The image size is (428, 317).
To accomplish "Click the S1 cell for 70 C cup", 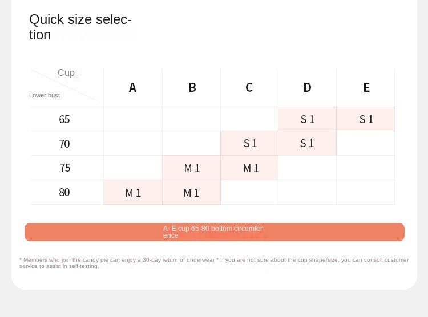I will click(250, 143).
